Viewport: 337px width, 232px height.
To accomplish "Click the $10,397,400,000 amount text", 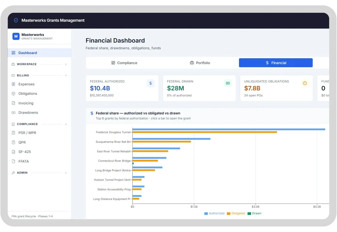I will click(102, 95).
